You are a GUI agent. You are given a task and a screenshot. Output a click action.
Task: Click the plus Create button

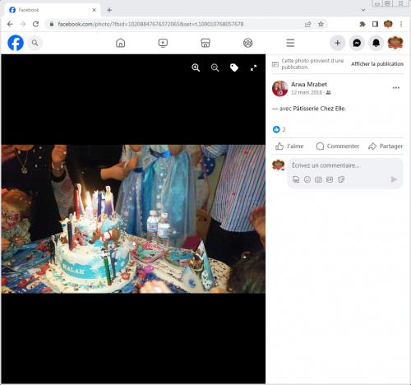click(338, 43)
